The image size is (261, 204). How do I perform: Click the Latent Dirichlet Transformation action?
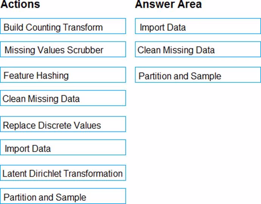(x=63, y=173)
